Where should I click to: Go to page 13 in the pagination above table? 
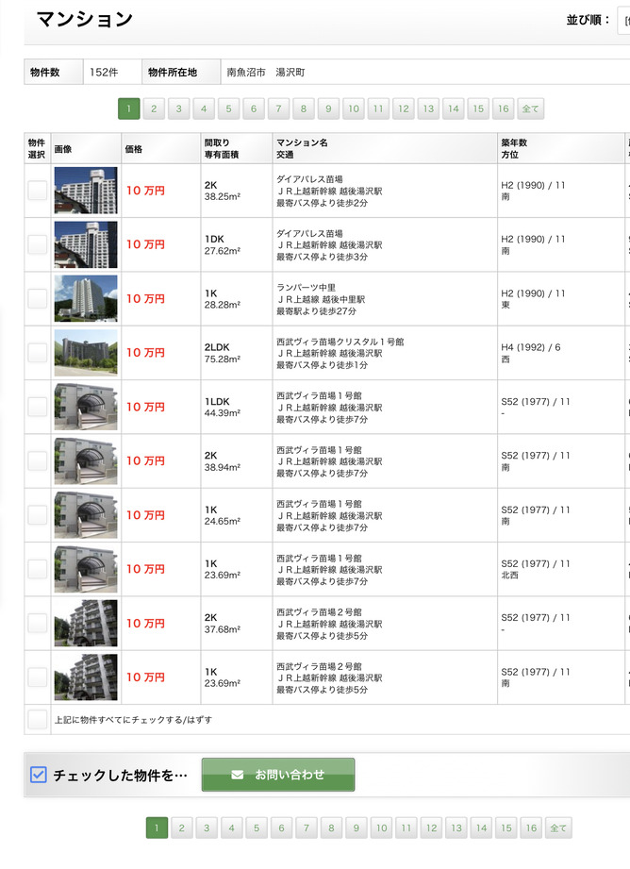428,109
